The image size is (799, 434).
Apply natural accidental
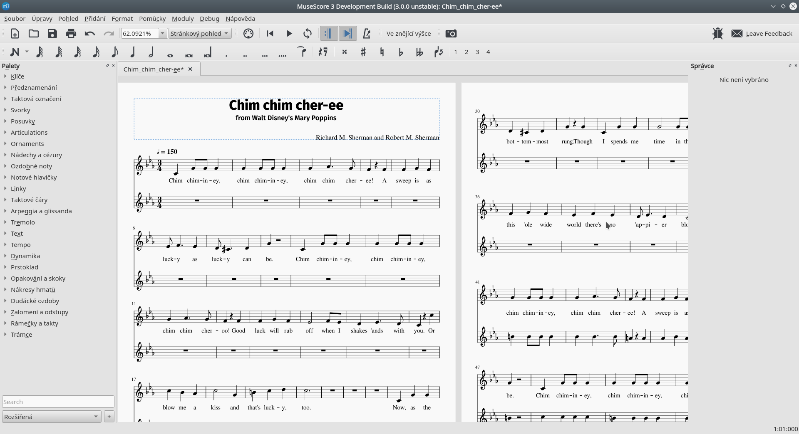pyautogui.click(x=382, y=52)
